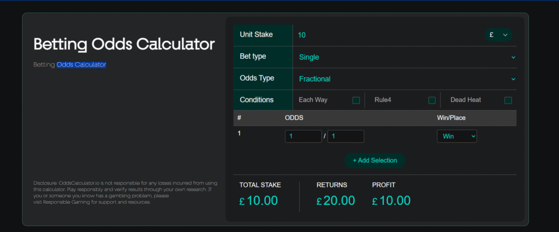Screen dimensions: 559x232
Task: Click the highlighted Odds Calculator text
Action: (81, 65)
